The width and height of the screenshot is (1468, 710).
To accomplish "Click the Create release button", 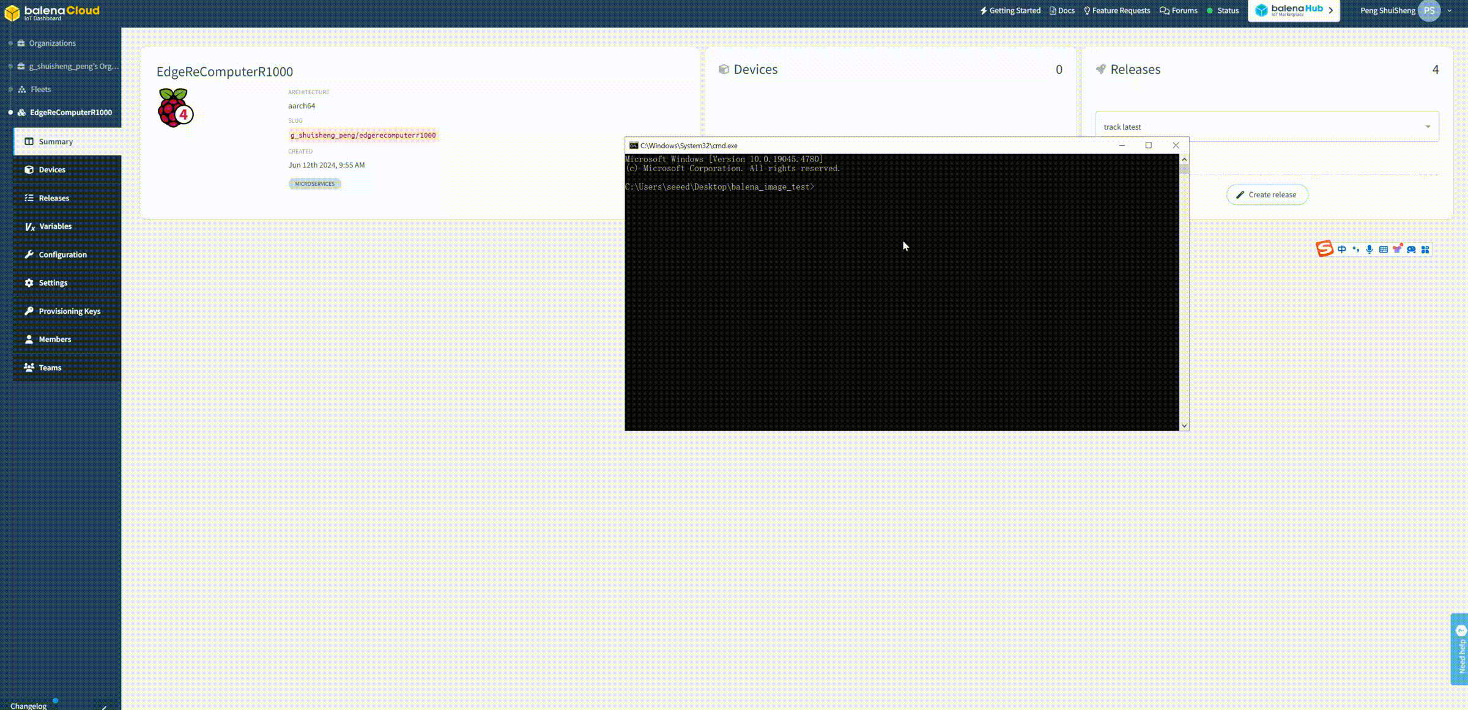I will [x=1267, y=194].
